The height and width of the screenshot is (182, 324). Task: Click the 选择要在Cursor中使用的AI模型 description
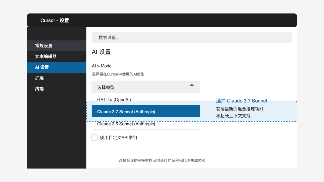pos(118,74)
